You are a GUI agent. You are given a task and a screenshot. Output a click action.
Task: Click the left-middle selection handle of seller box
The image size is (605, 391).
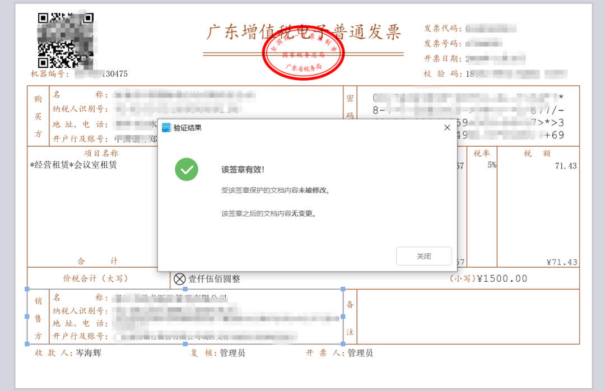tap(27, 316)
